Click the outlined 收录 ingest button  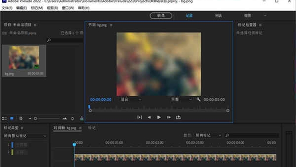tap(161, 16)
